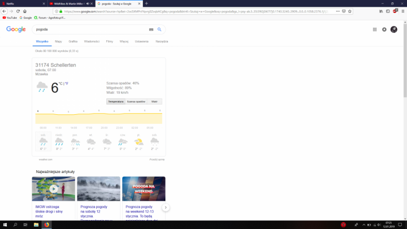The width and height of the screenshot is (407, 229).
Task: Switch temperature unit to °F
Action: tap(67, 84)
